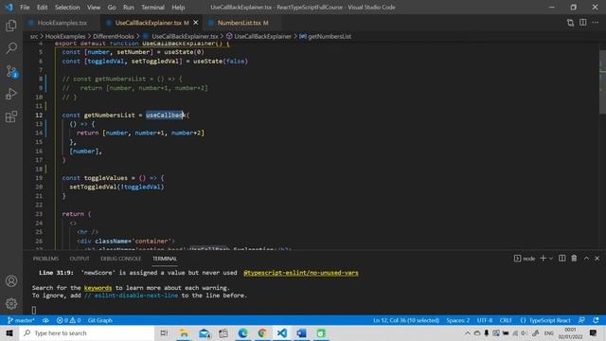
Task: Open the Terminal menu
Action: tap(152, 8)
